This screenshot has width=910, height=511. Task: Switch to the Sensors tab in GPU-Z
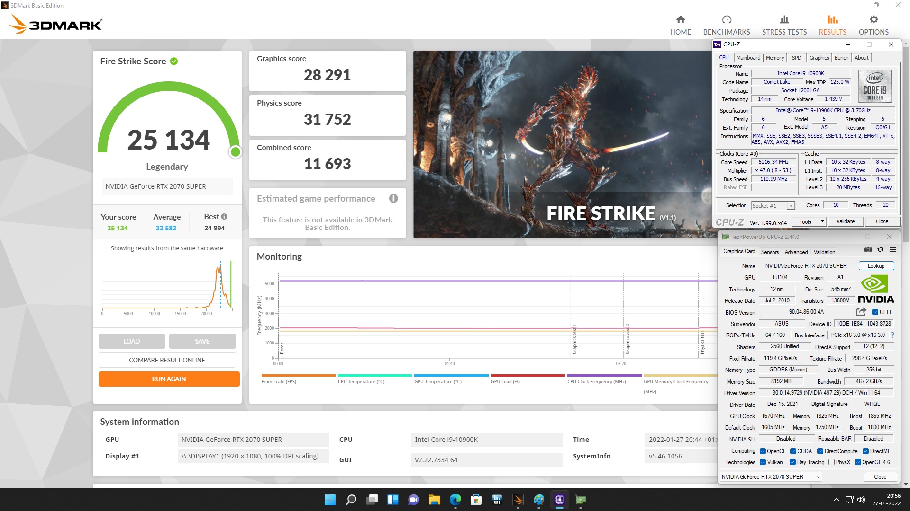click(770, 252)
